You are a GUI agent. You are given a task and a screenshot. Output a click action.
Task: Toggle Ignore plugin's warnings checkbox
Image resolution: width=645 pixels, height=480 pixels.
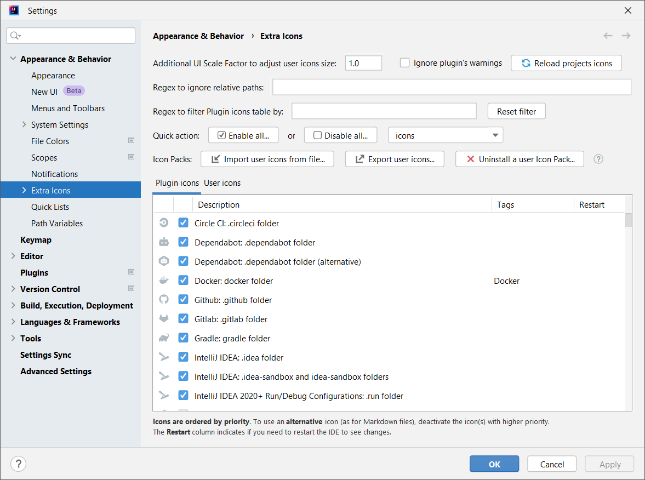click(x=405, y=63)
